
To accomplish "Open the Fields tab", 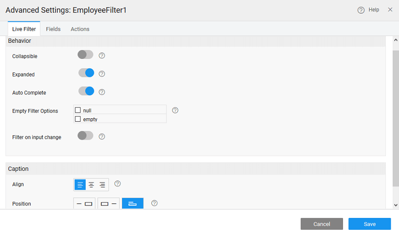I will [x=53, y=29].
